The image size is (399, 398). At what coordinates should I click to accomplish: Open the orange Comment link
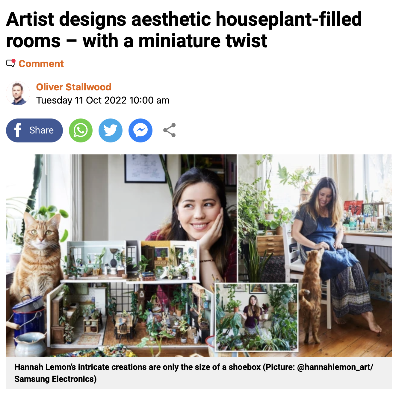(41, 63)
